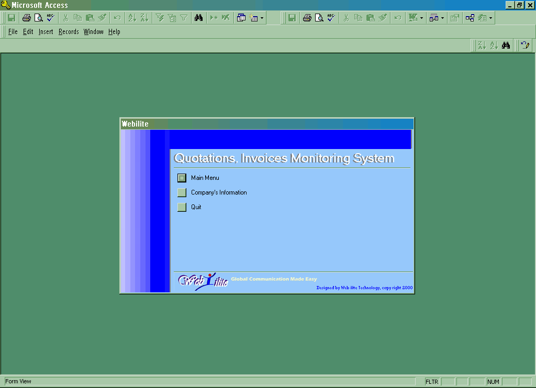Screen dimensions: 536x388
Task: Click the New Record toolbar icon
Action: [214, 18]
